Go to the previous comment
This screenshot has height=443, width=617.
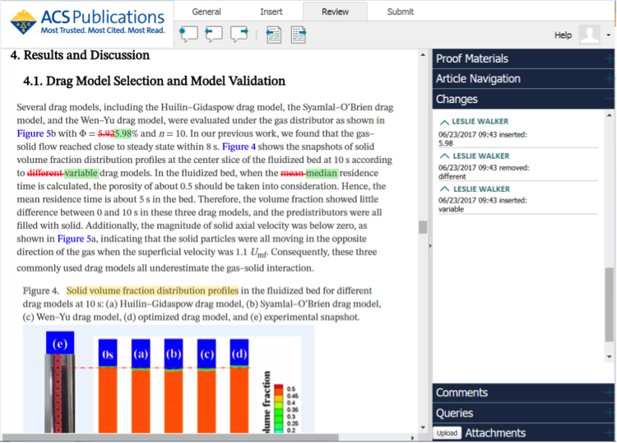pos(214,35)
